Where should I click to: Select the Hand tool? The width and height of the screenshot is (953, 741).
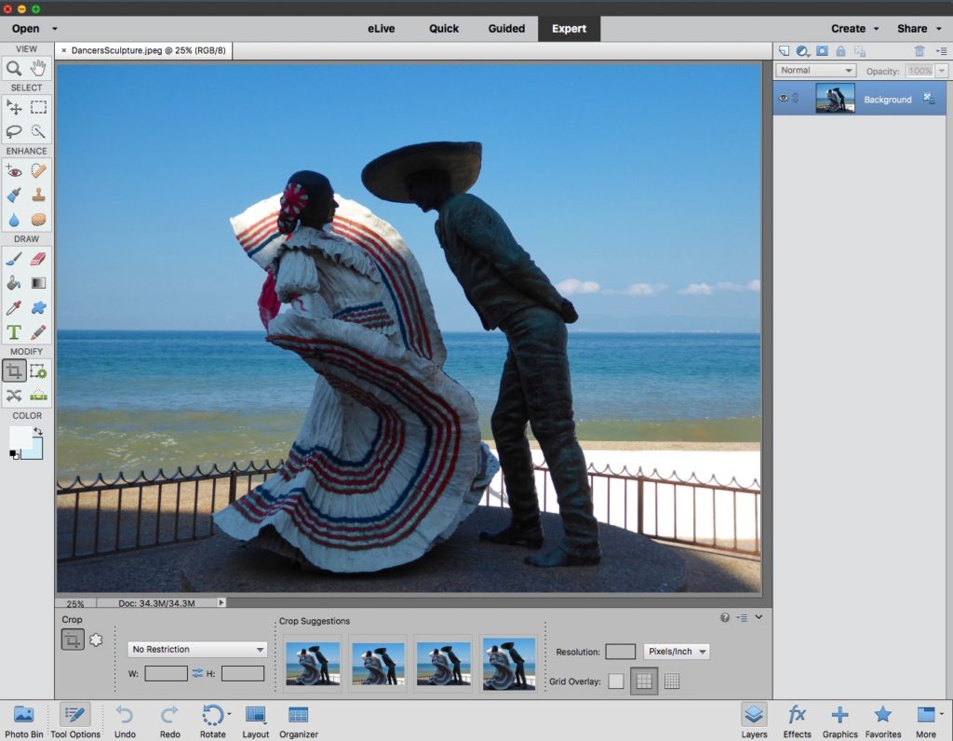coord(38,68)
